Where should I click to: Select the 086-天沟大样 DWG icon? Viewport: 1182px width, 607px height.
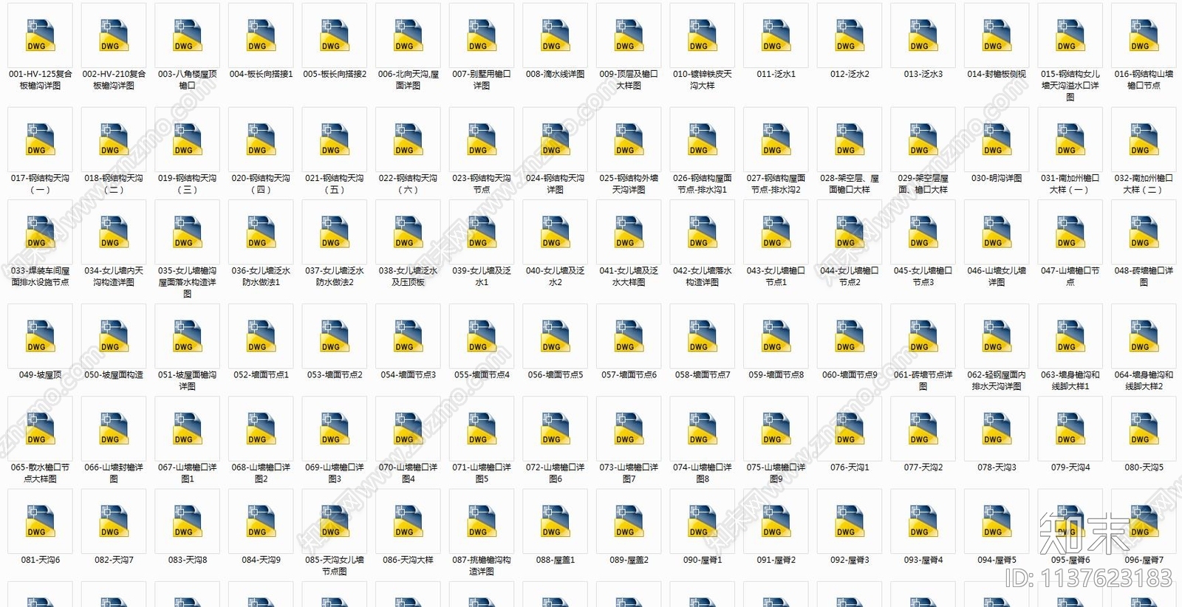[x=408, y=521]
